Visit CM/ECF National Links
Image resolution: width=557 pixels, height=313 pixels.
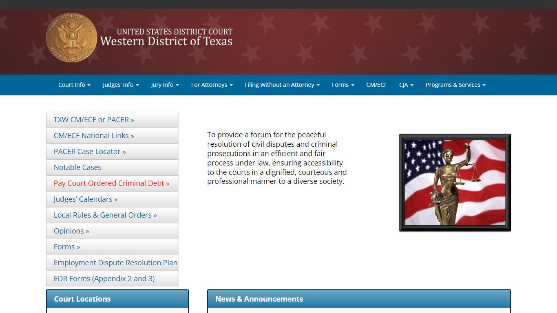112,136
